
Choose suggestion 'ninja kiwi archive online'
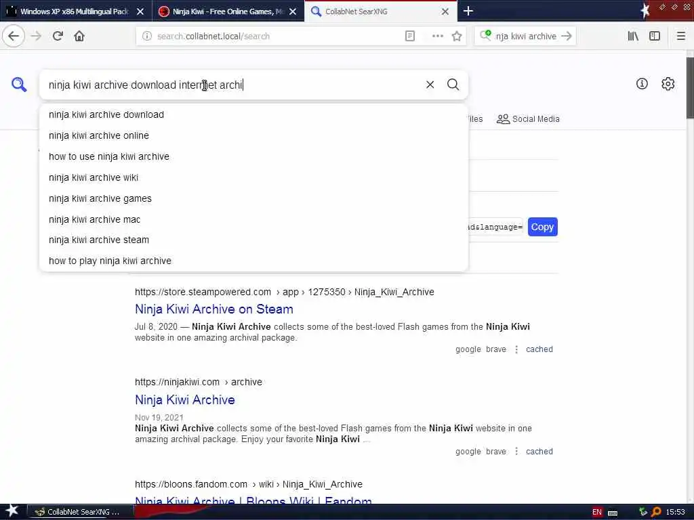pyautogui.click(x=253, y=135)
